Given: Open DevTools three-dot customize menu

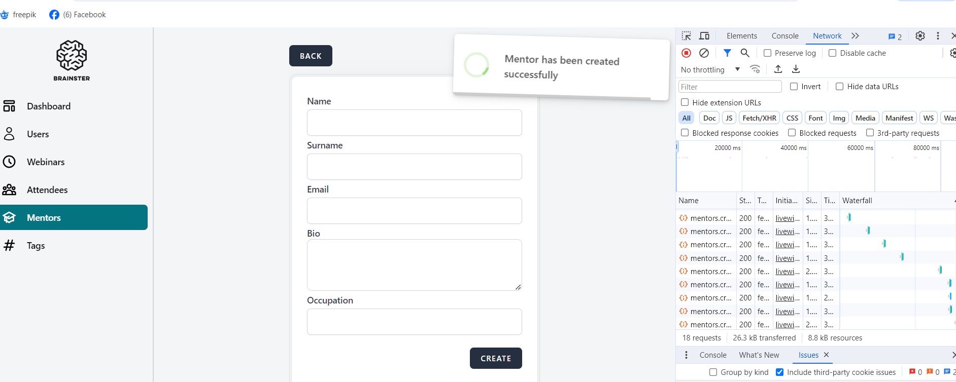Looking at the screenshot, I should [x=938, y=36].
